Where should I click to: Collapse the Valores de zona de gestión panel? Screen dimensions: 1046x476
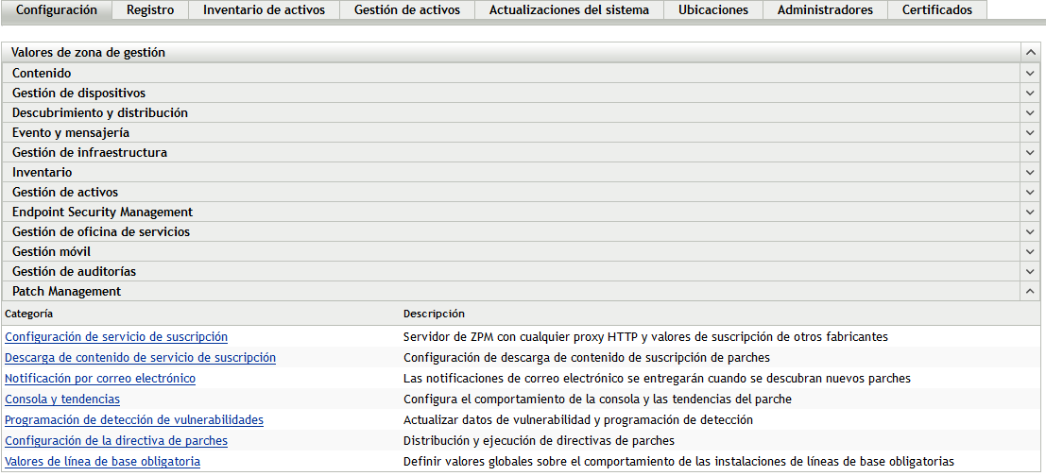[x=1030, y=53]
